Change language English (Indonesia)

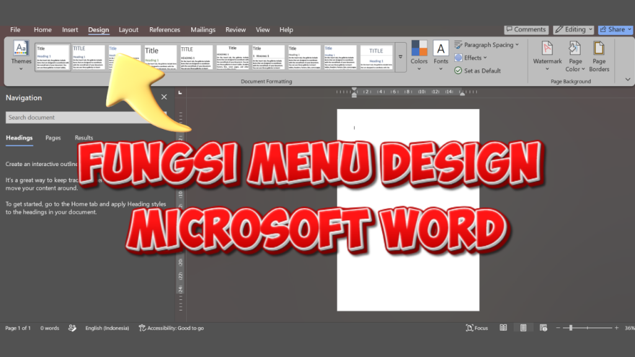point(107,328)
